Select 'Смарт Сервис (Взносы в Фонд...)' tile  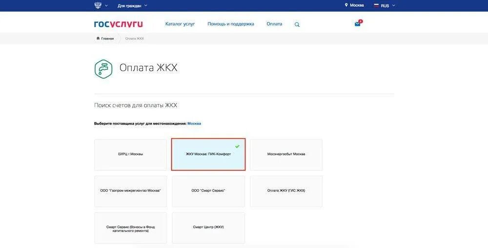[130, 228]
